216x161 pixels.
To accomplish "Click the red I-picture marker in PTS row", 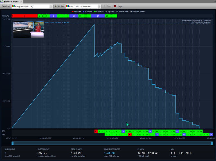I will pos(130,135).
